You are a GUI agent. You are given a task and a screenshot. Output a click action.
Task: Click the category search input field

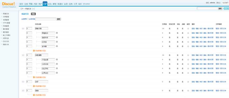[x=46, y=19]
